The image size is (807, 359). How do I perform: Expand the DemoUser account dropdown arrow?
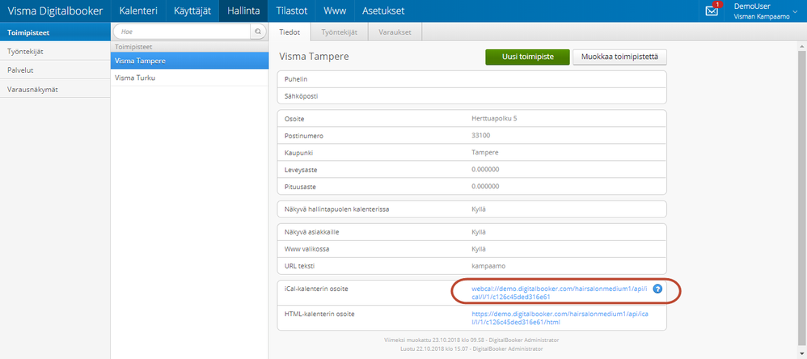pos(796,11)
